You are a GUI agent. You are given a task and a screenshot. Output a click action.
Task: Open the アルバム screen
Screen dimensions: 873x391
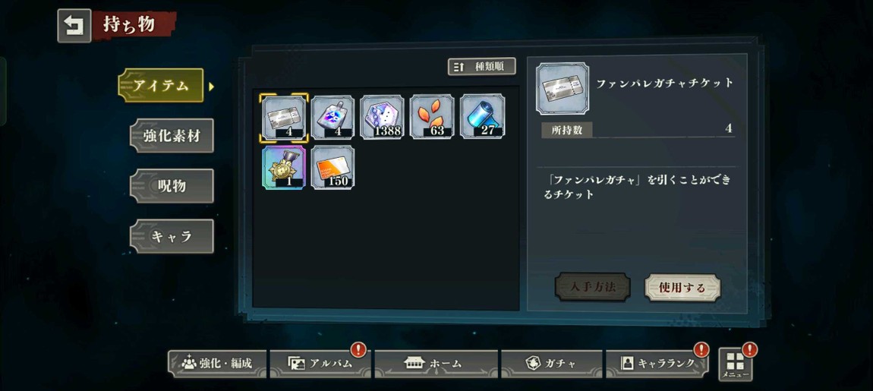(x=320, y=364)
